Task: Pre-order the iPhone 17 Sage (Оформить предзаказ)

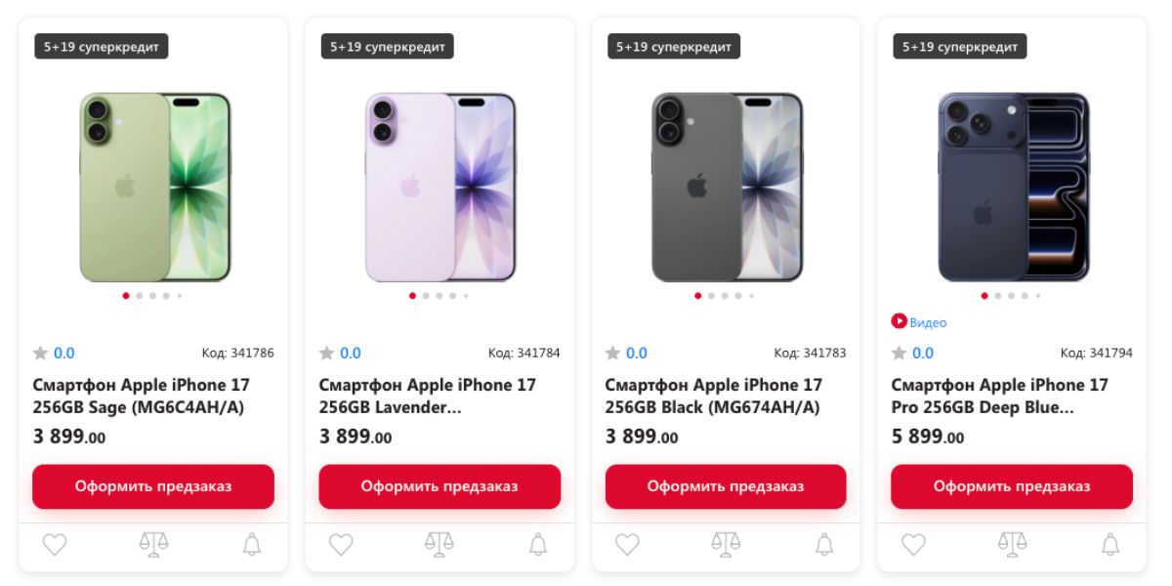Action: [x=153, y=486]
